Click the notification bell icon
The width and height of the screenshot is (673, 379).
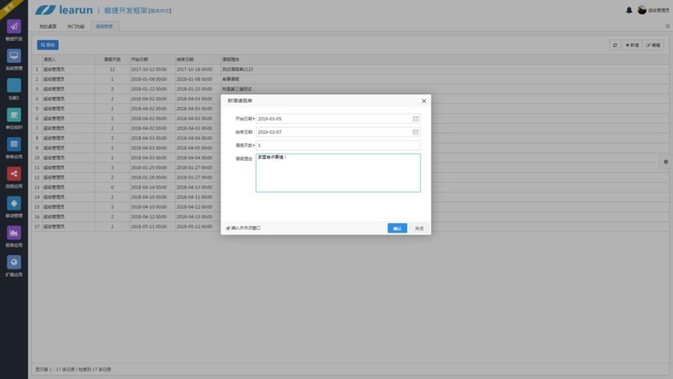(x=628, y=10)
